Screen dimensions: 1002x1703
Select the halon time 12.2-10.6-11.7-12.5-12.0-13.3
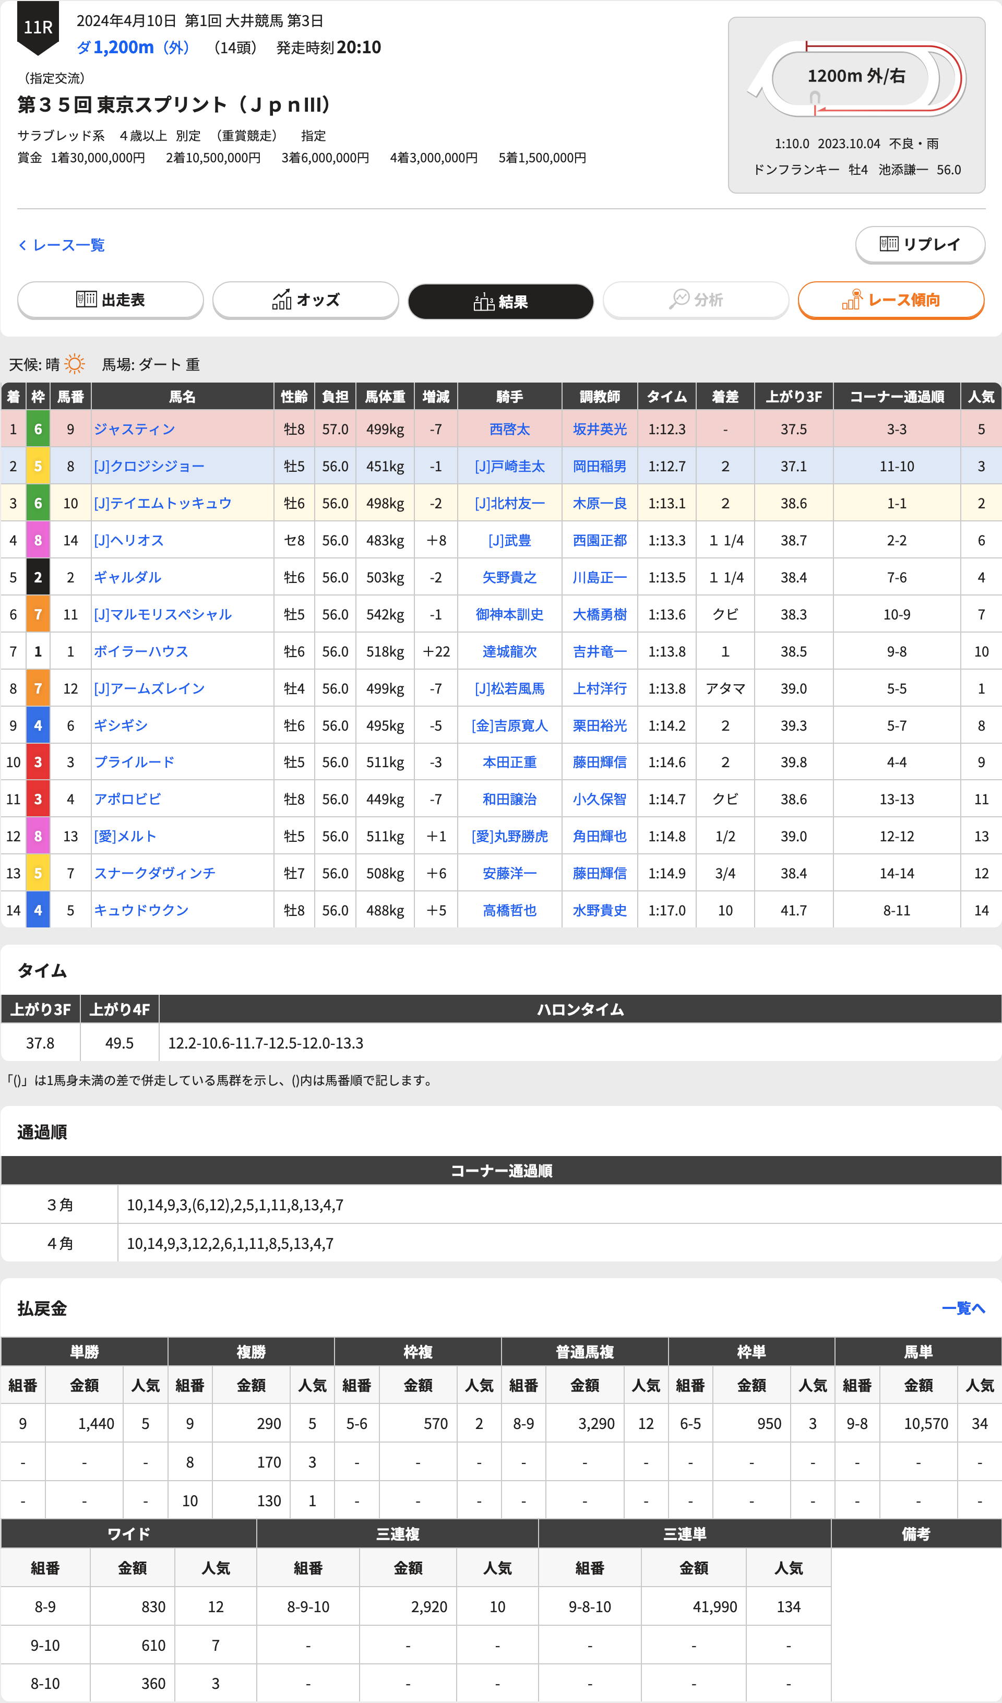pyautogui.click(x=266, y=1043)
